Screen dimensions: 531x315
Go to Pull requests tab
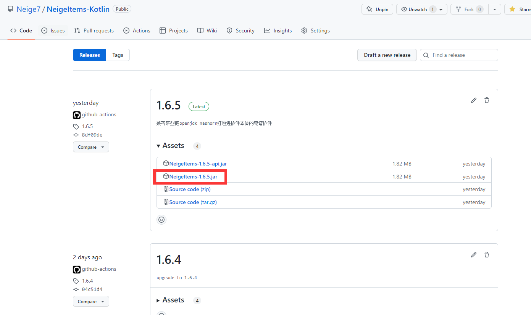pyautogui.click(x=94, y=31)
